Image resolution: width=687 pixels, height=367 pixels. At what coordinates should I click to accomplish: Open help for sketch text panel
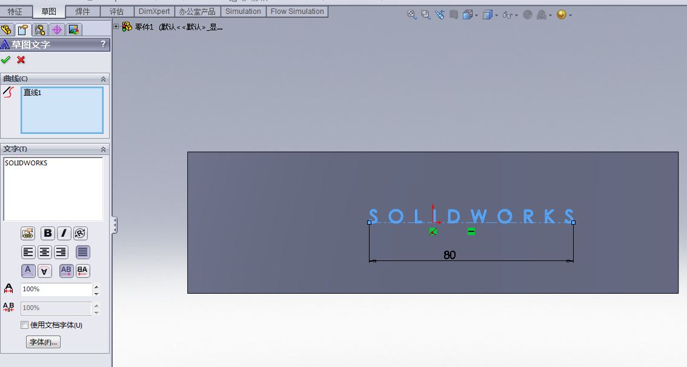point(103,44)
